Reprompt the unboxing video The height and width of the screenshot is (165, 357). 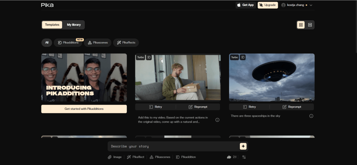198,107
